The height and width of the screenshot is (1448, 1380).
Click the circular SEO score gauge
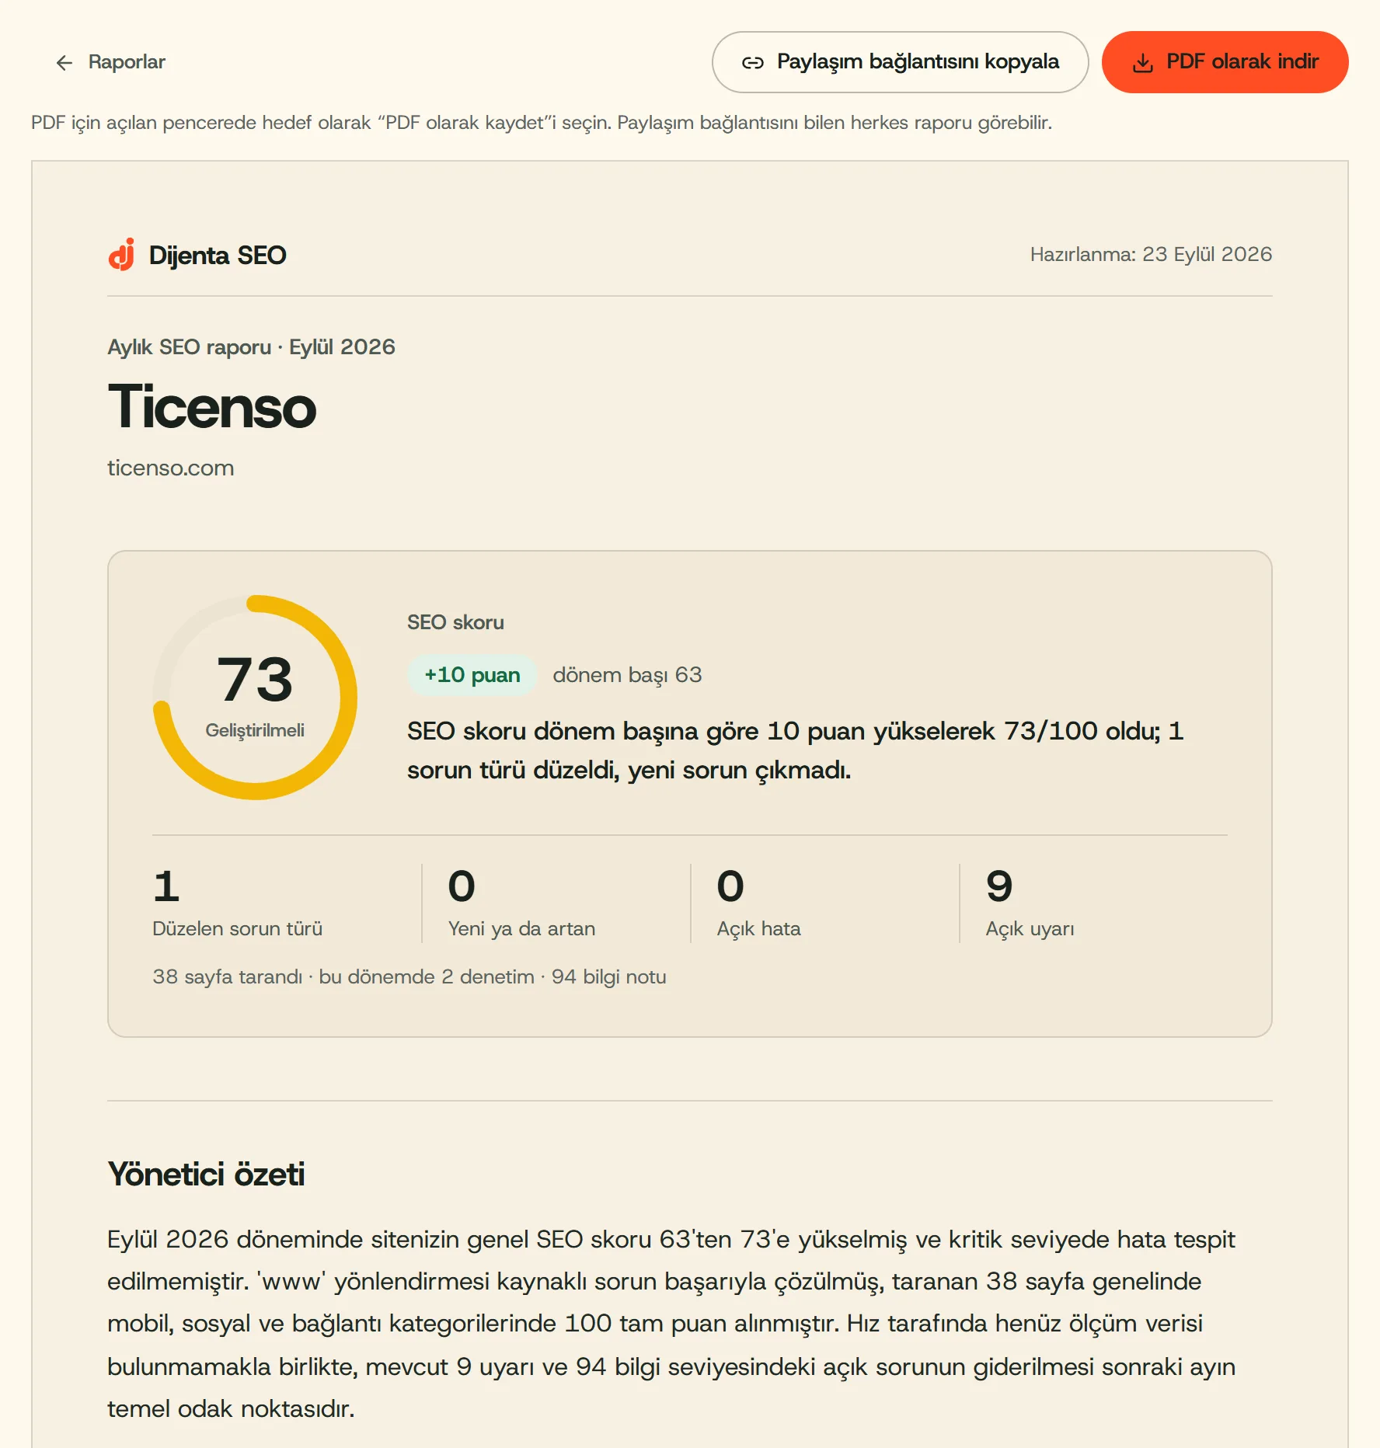(x=255, y=698)
